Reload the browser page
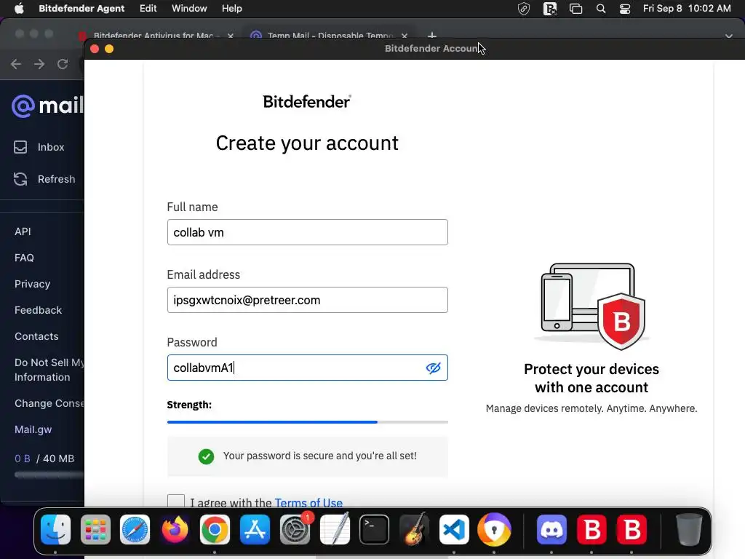 [63, 64]
